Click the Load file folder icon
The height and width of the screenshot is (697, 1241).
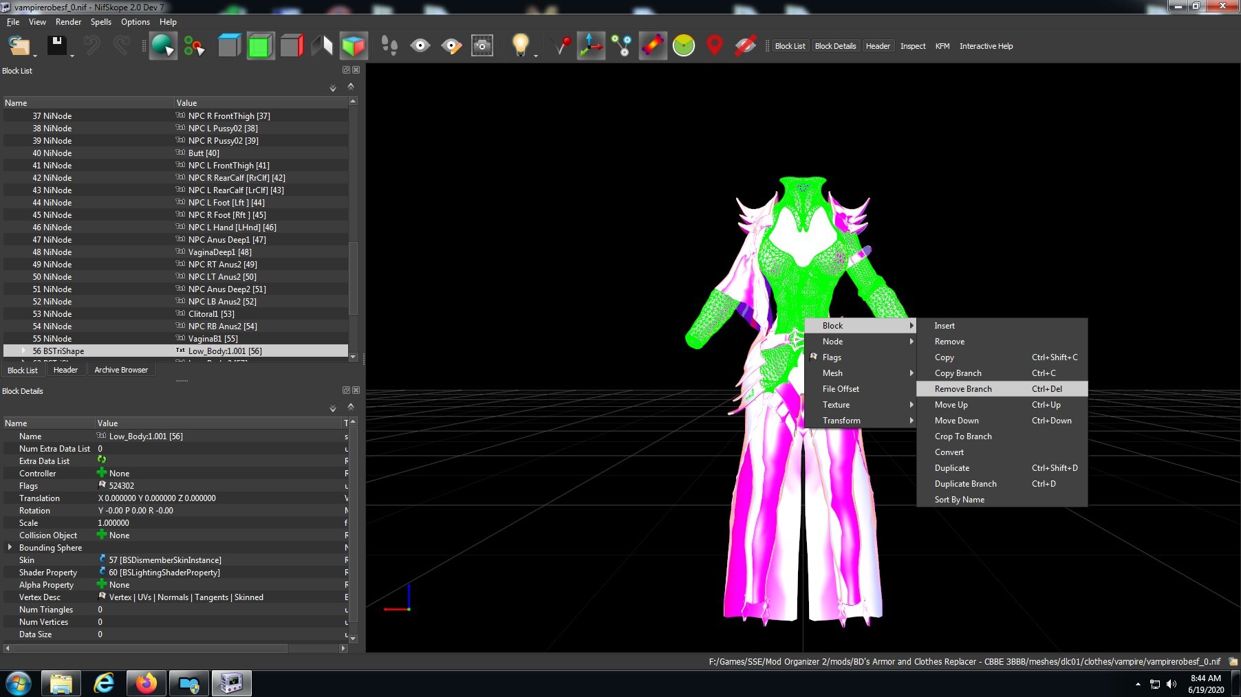pos(19,46)
